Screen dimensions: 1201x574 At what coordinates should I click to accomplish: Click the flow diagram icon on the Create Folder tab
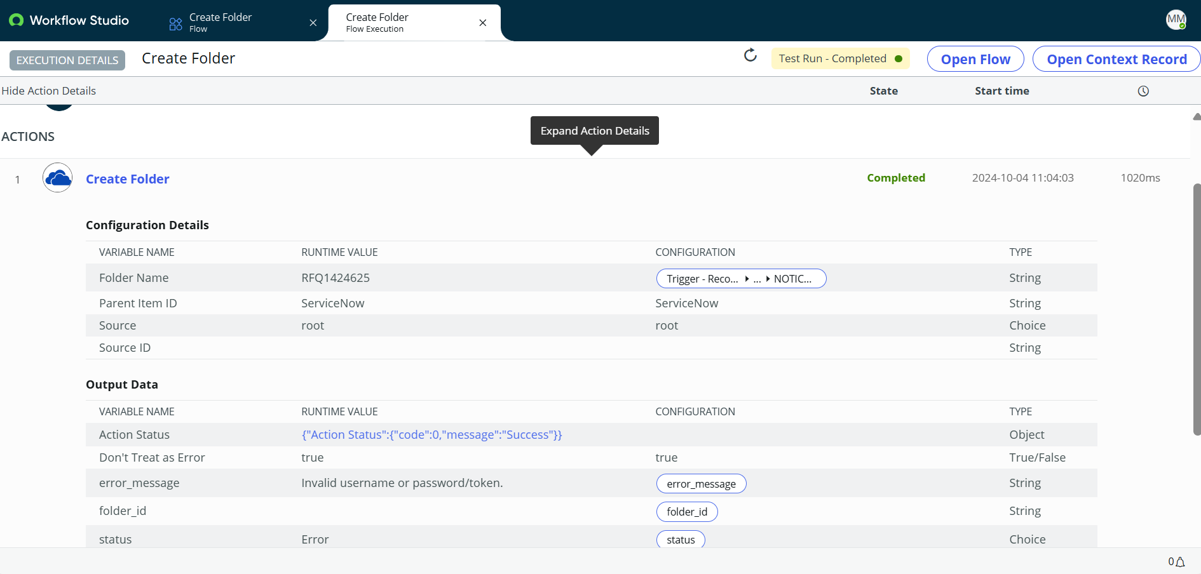[x=175, y=22]
